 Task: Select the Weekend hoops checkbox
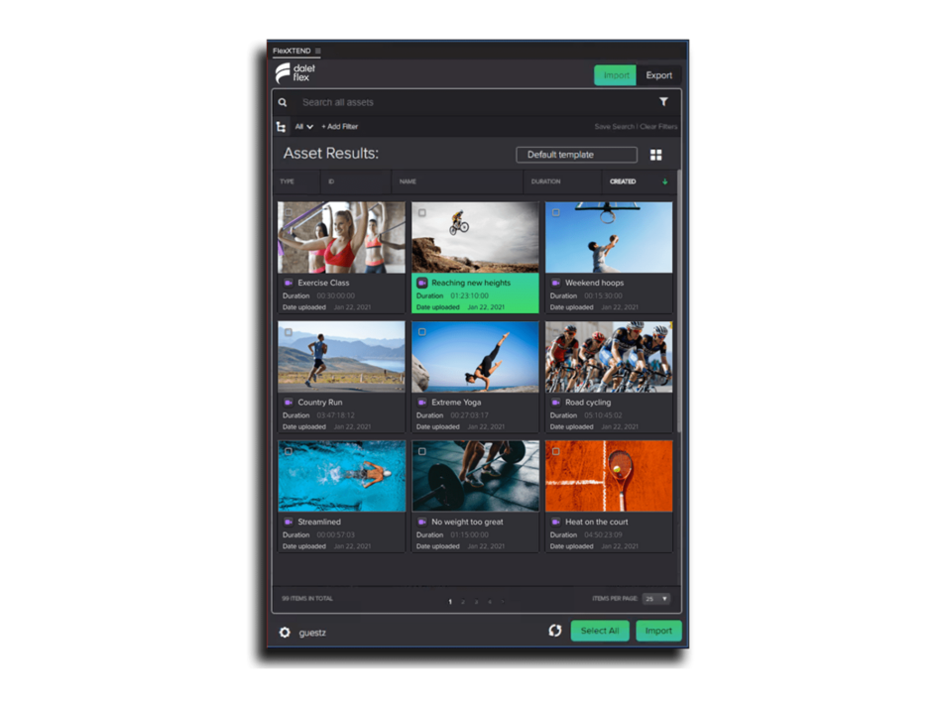(555, 212)
